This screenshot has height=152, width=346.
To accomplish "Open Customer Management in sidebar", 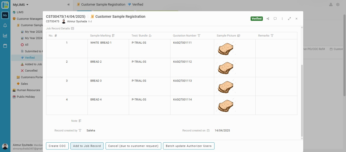I will (x=27, y=19).
